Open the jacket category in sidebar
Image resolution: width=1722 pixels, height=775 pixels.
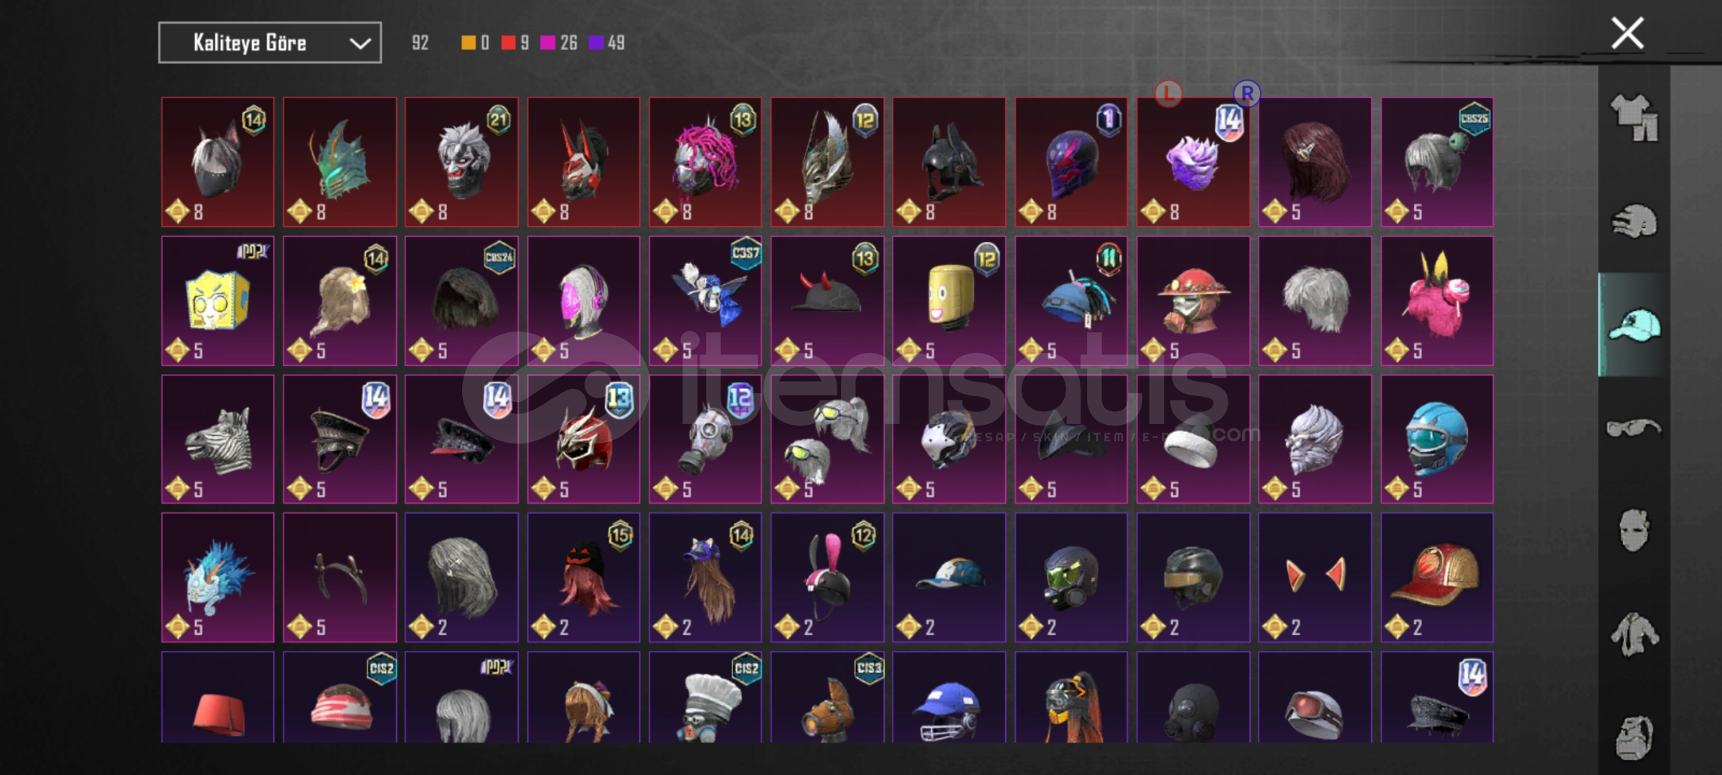[x=1634, y=634]
